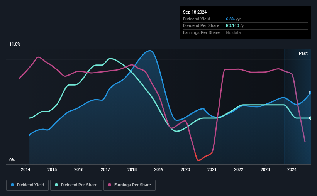This screenshot has width=317, height=196.
Task: Click the 2016 x-axis label
Action: pos(79,169)
